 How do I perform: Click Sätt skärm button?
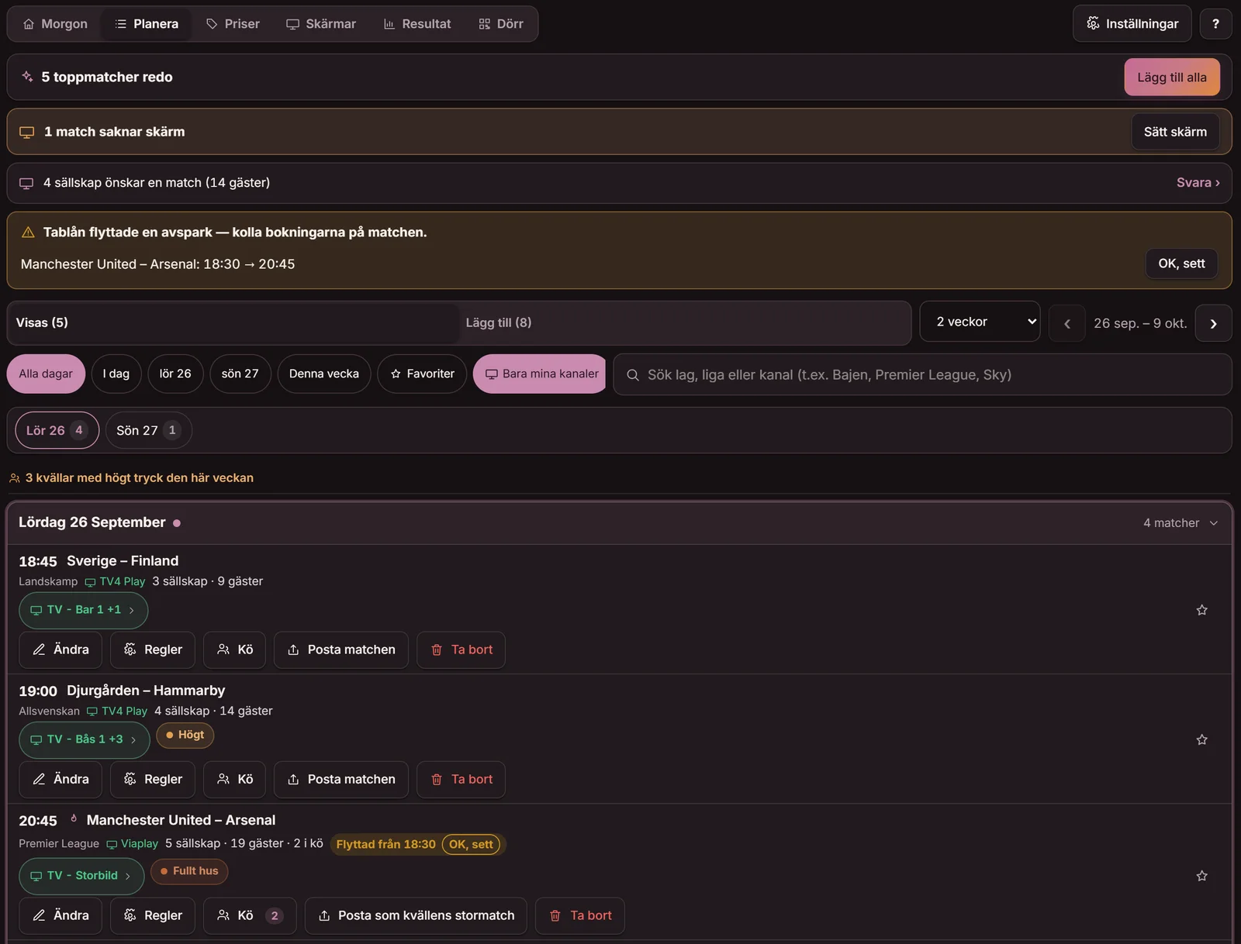[1175, 132]
